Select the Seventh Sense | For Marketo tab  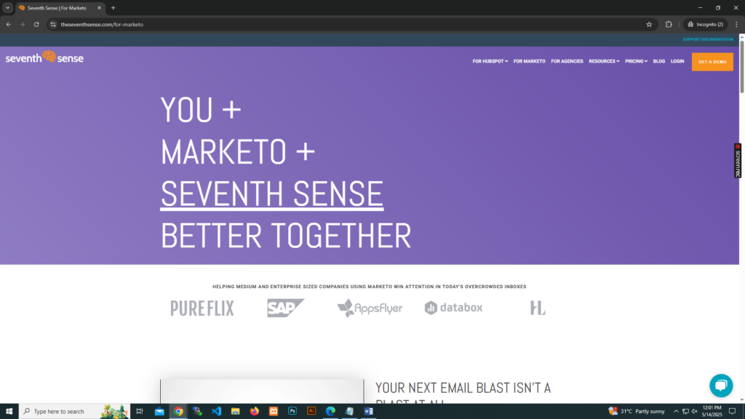click(60, 8)
